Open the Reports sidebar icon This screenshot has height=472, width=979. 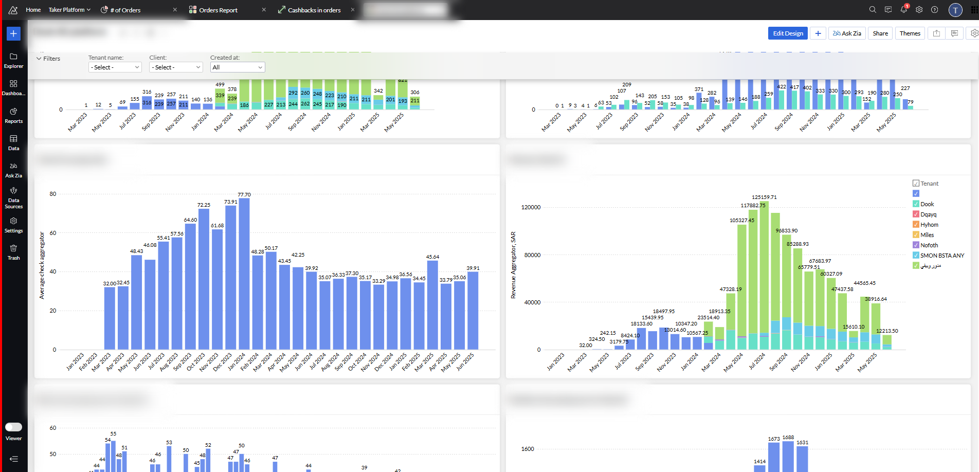(13, 112)
